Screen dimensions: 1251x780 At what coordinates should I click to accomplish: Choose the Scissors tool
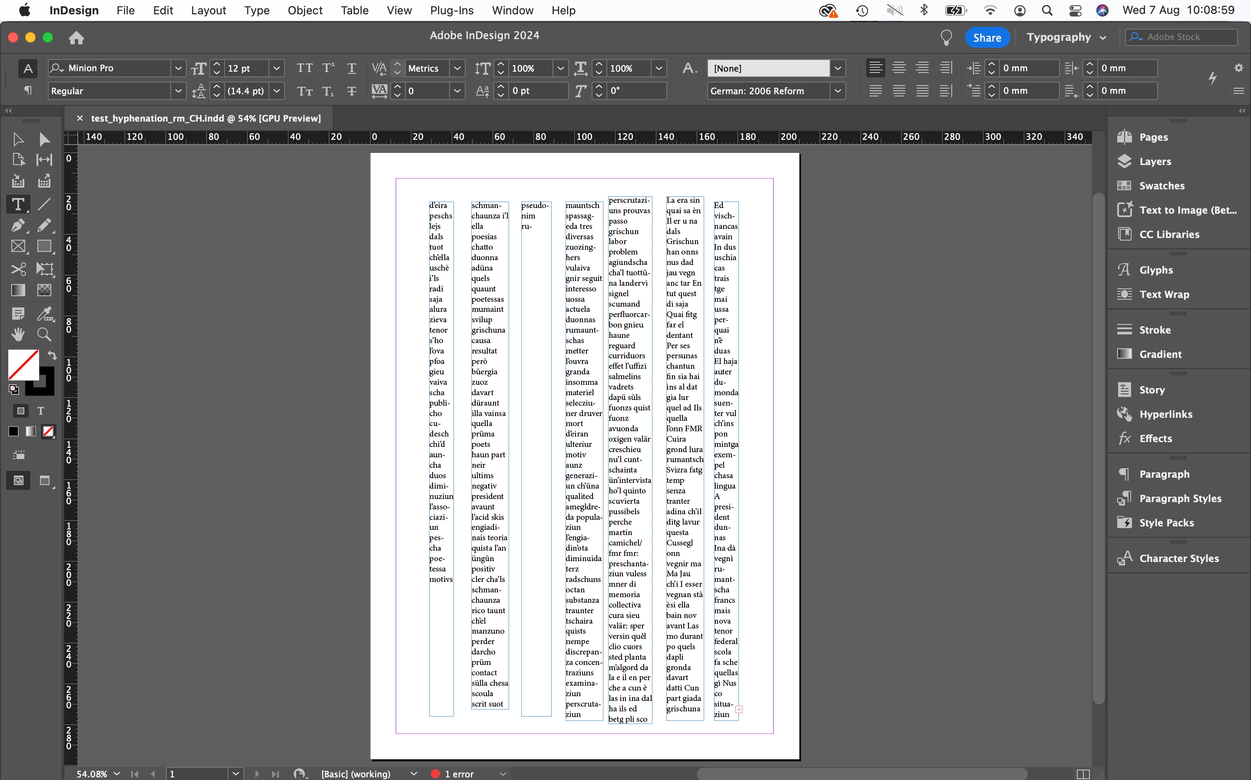coord(17,269)
